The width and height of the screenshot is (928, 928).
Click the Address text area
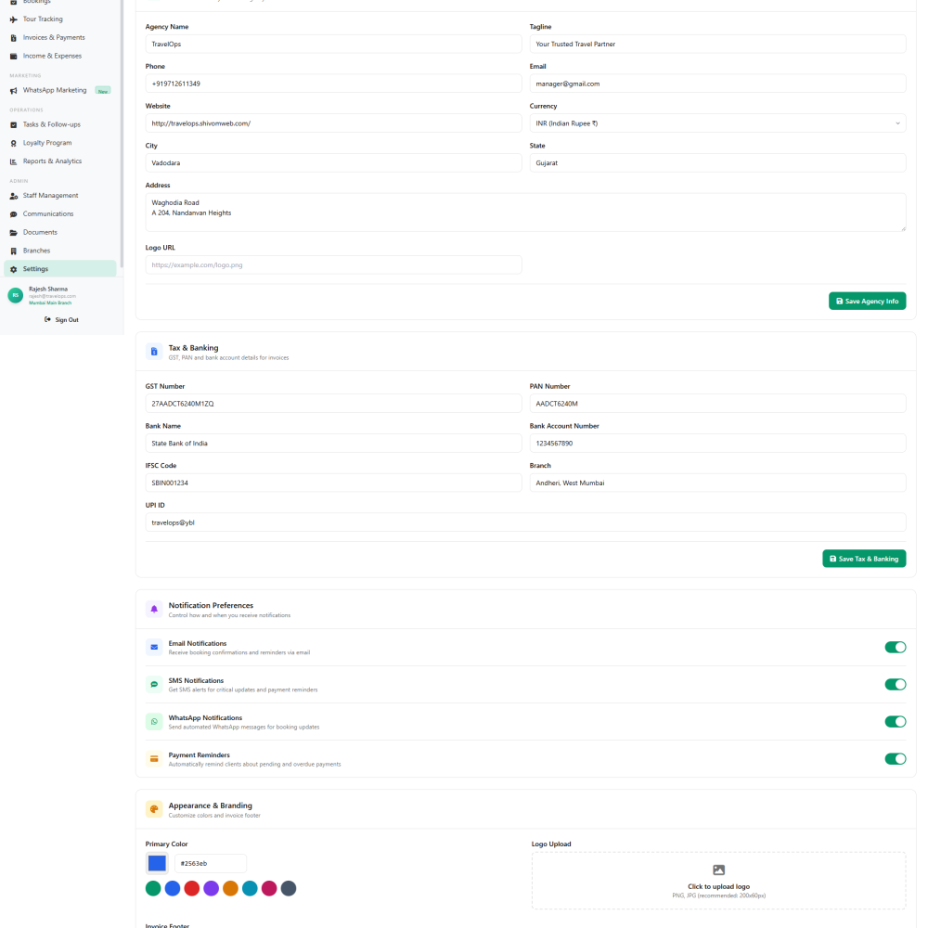(525, 212)
